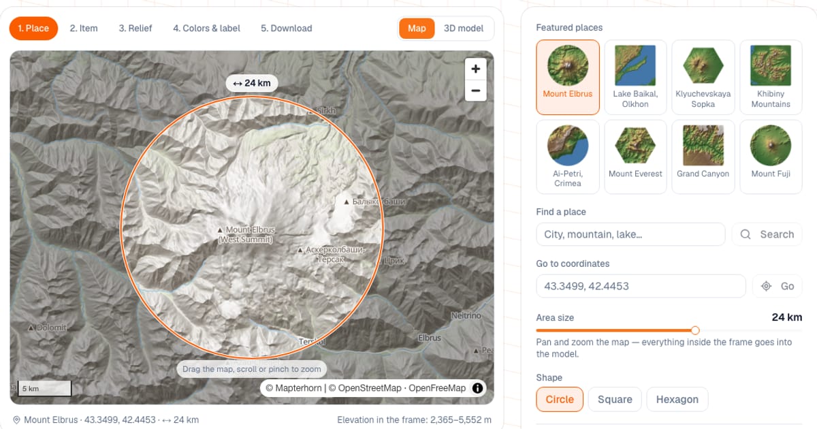Click the Go to coordinates input field
The width and height of the screenshot is (817, 429).
[x=641, y=286]
